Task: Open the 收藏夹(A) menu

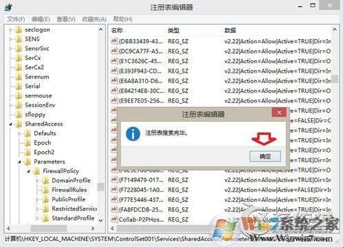Action: (94, 19)
